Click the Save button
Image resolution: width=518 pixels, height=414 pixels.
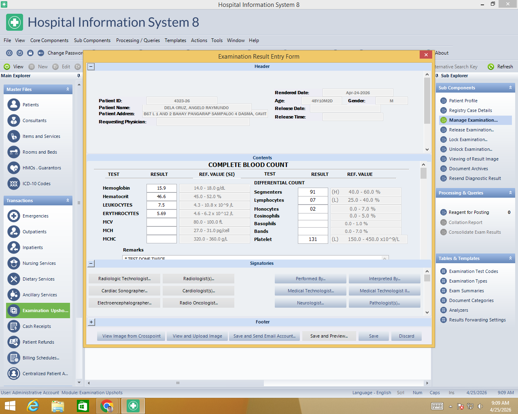tap(374, 336)
